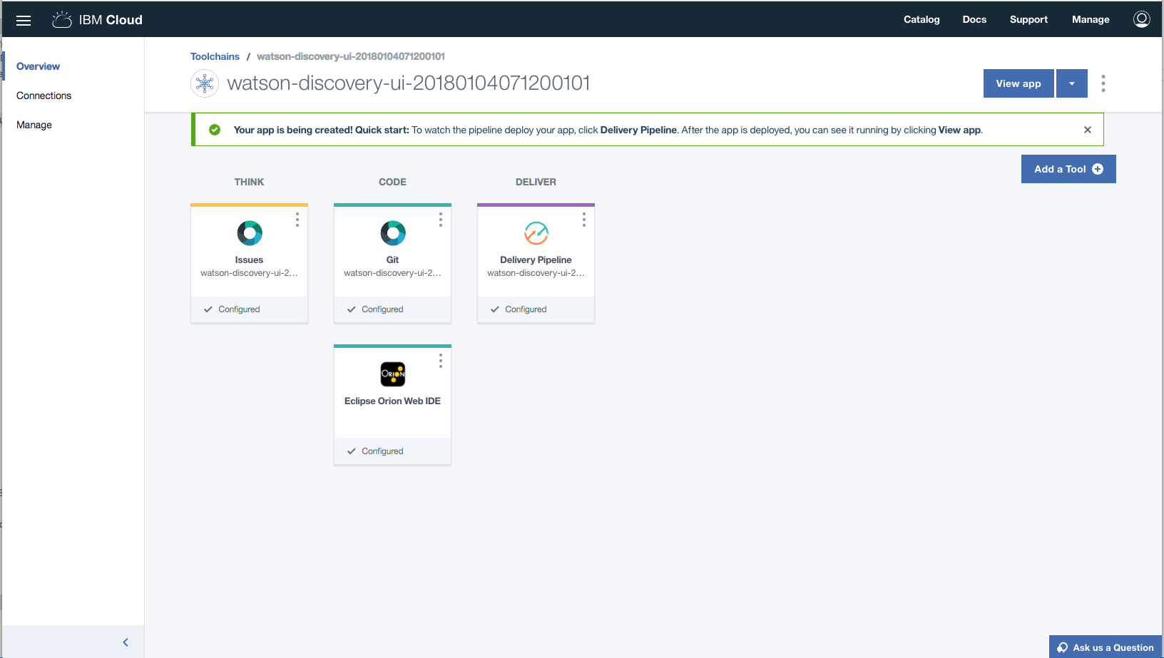Screen dimensions: 1164x658
Task: Select Overview in the sidebar
Action: (39, 66)
